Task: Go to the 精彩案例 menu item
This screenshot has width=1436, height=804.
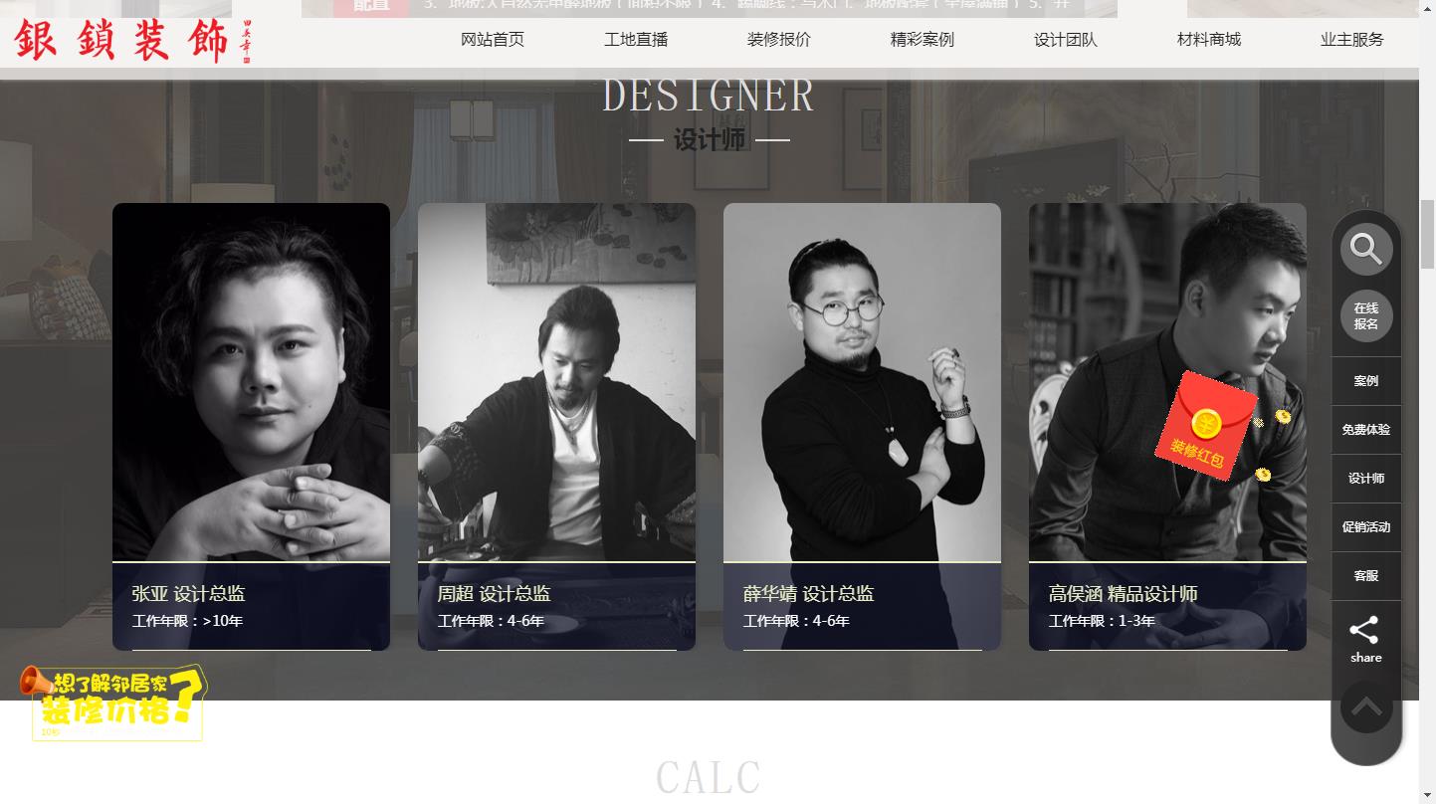Action: 923,40
